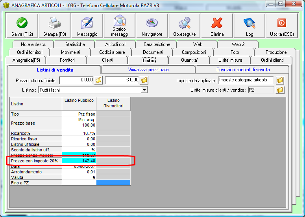Switch to the Web 2 tab
Image resolution: width=305 pixels, height=217 pixels.
pos(238,44)
